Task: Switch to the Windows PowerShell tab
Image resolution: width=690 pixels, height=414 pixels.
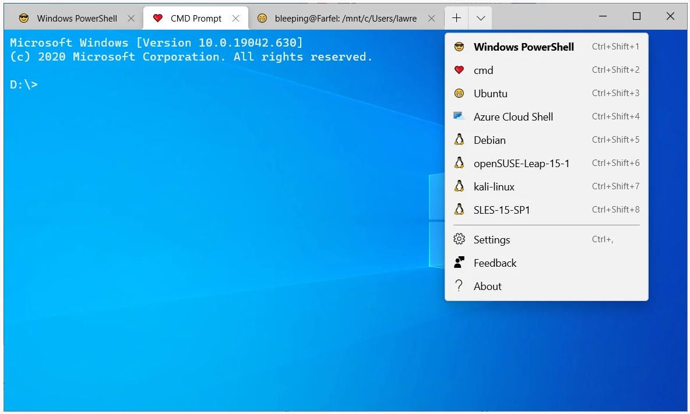Action: tap(76, 19)
